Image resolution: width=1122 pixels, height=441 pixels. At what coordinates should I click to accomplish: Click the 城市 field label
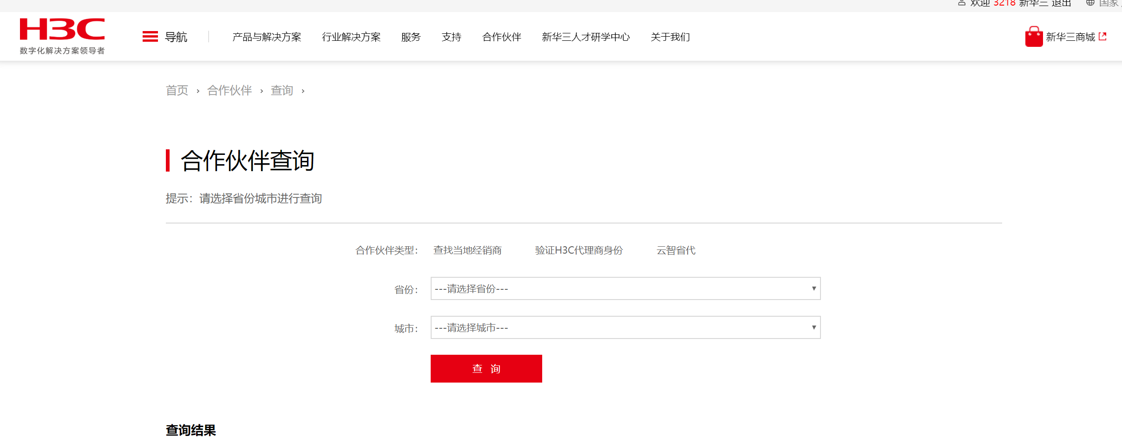pyautogui.click(x=406, y=328)
